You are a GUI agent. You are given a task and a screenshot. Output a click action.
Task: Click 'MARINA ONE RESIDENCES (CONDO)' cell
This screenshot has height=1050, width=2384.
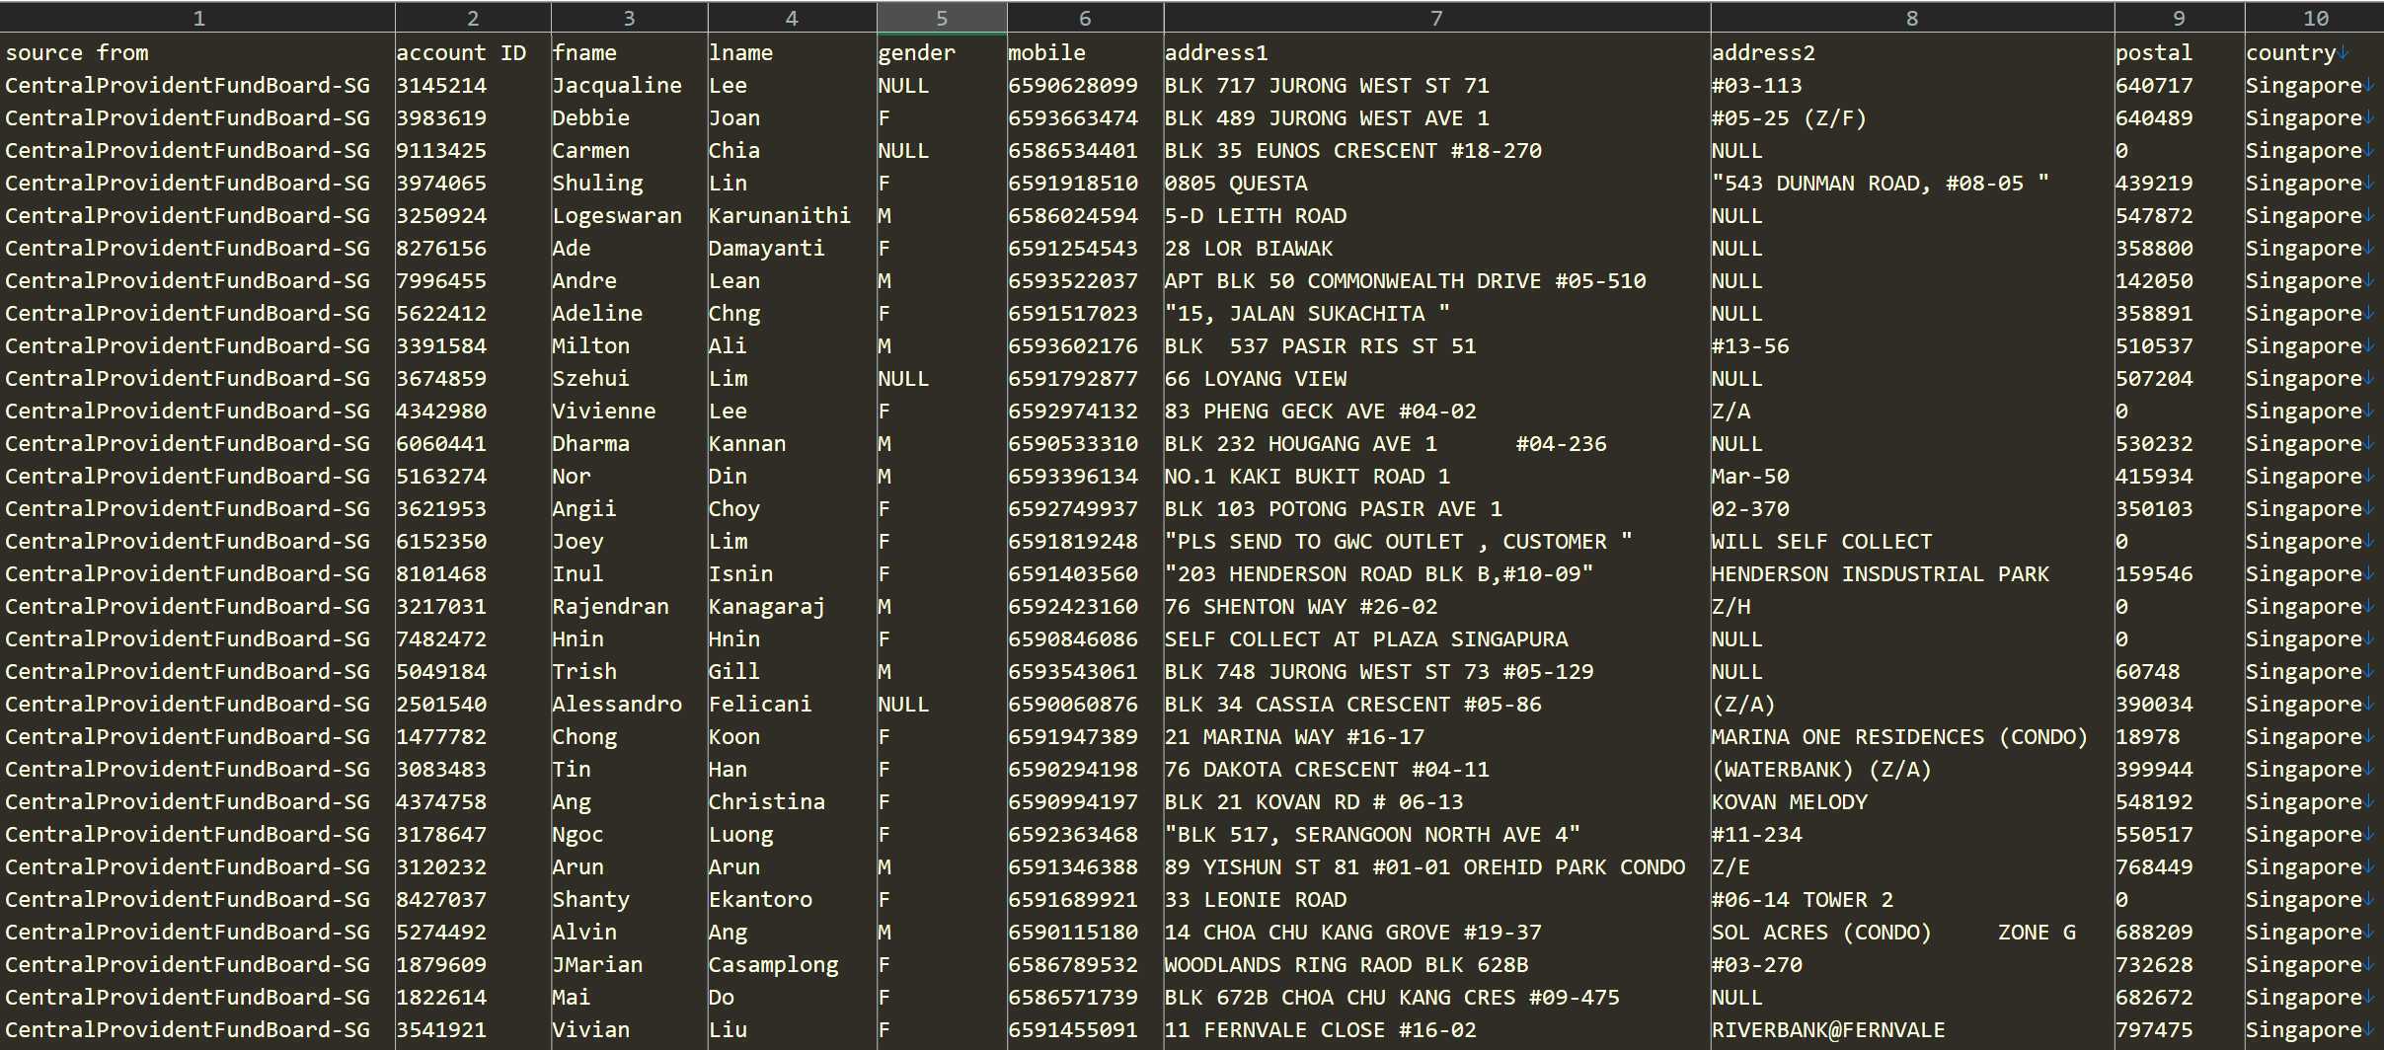pos(1899,737)
